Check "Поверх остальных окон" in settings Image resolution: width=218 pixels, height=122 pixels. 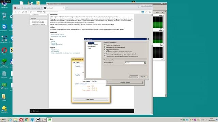click(x=105, y=45)
